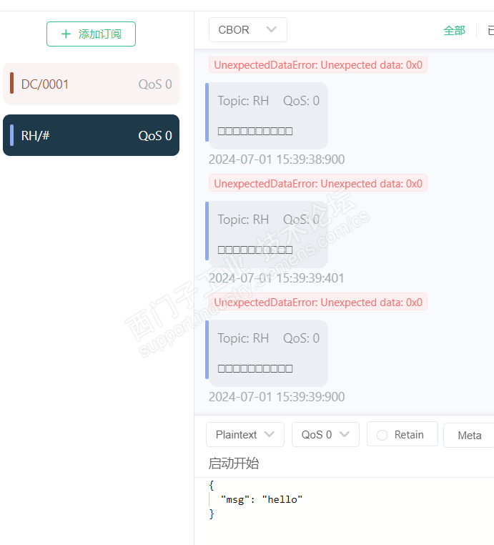
Task: Click the first UnexpectedDataError label
Action: [x=318, y=64]
